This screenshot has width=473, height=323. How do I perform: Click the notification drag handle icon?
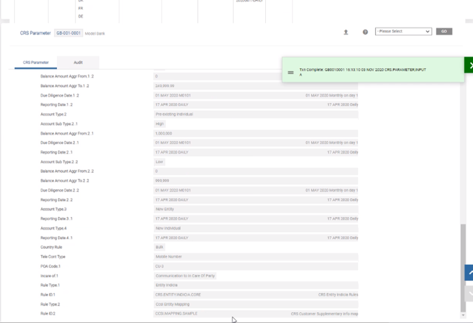point(290,72)
